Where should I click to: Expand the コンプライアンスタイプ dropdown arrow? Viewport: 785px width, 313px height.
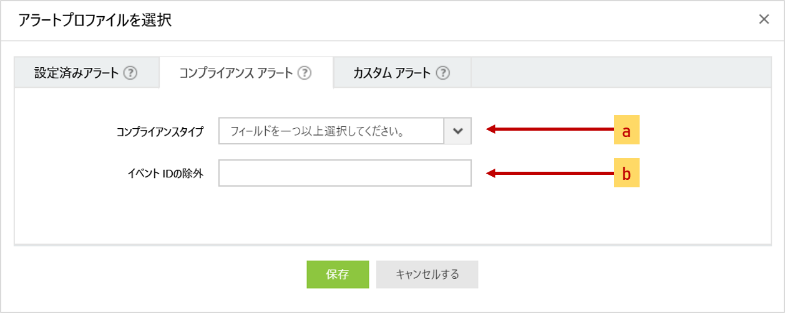tap(457, 131)
